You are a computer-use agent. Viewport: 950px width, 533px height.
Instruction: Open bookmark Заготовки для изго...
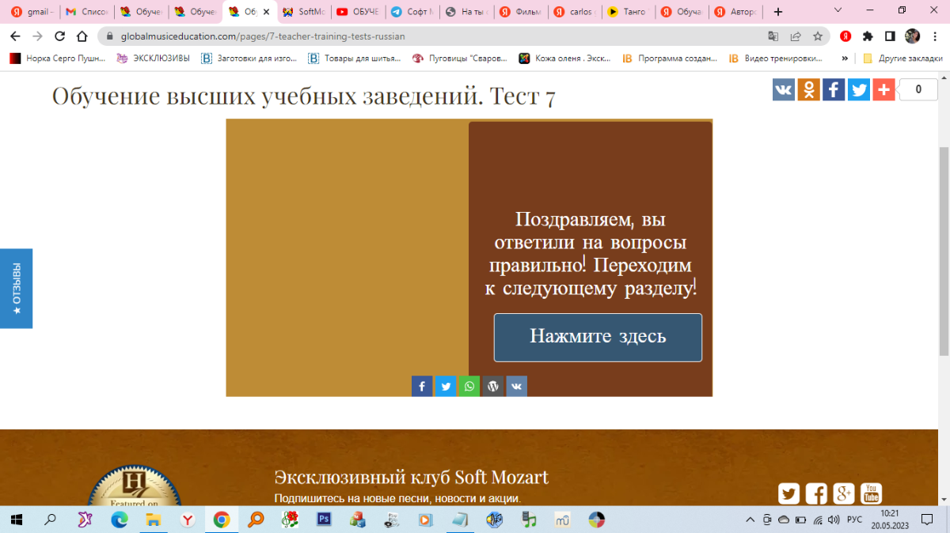point(249,59)
